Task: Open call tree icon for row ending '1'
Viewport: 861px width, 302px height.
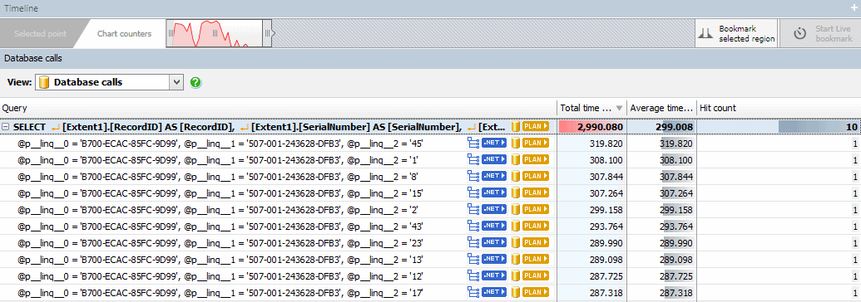Action: coord(473,159)
